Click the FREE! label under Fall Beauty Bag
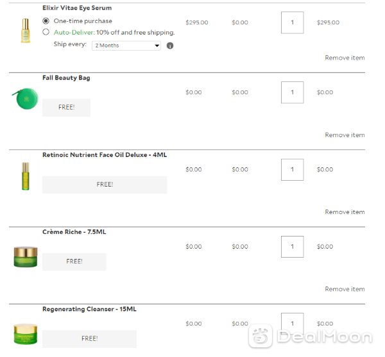 (66, 108)
